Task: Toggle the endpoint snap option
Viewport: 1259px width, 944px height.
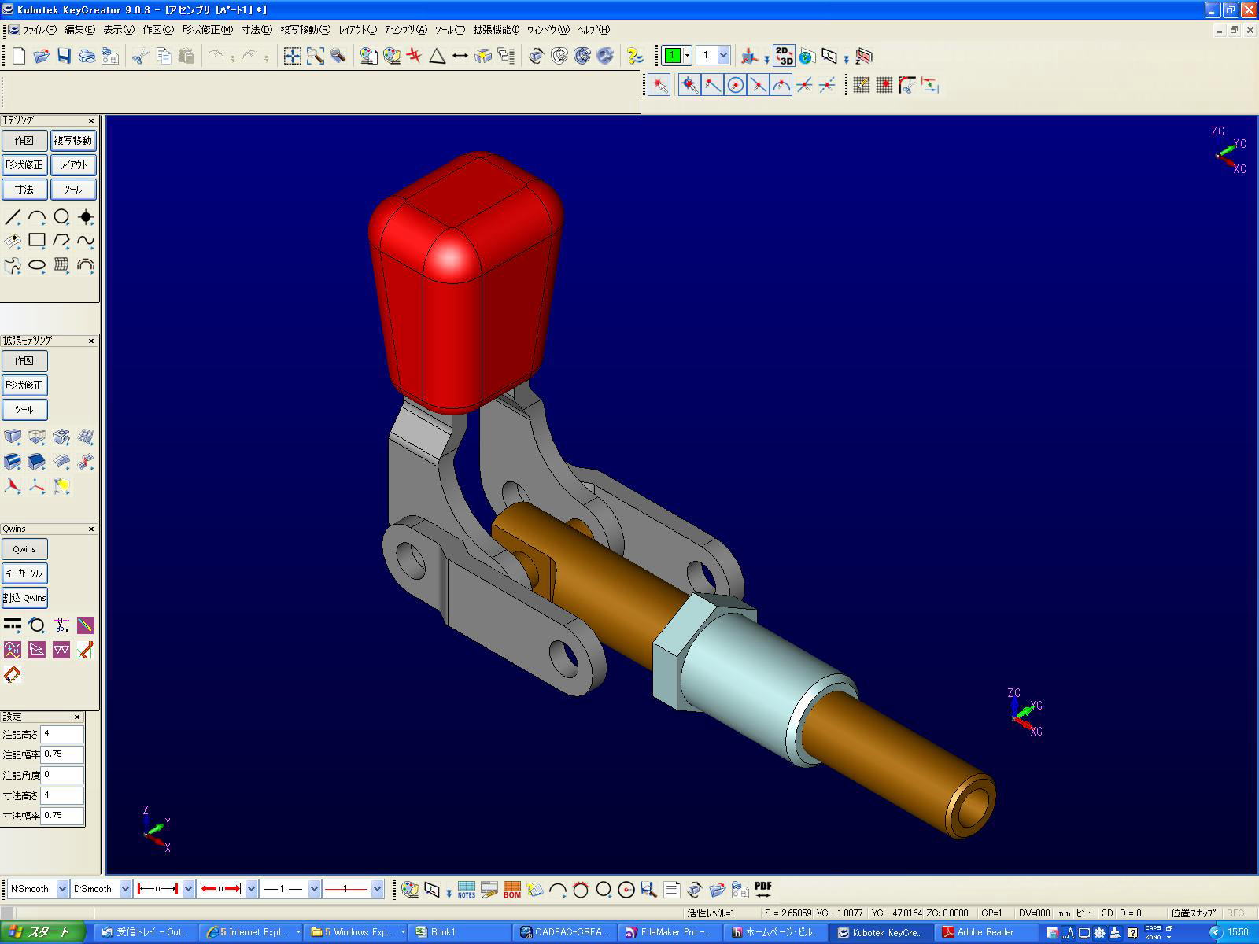Action: [713, 85]
